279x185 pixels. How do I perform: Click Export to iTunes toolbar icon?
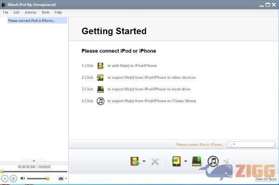(x=213, y=161)
